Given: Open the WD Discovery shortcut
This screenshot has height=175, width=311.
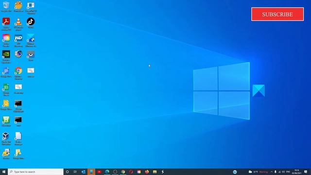Looking at the screenshot, I should 18,40.
